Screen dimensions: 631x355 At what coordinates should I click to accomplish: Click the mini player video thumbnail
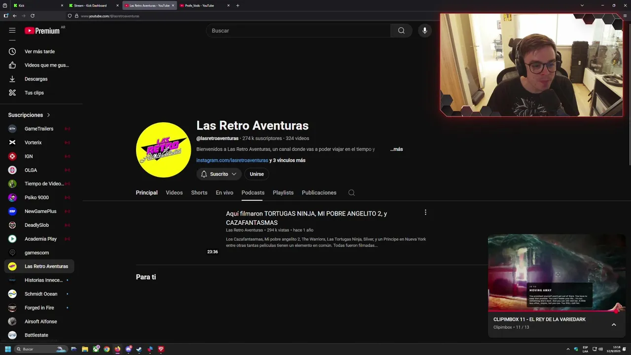click(557, 273)
